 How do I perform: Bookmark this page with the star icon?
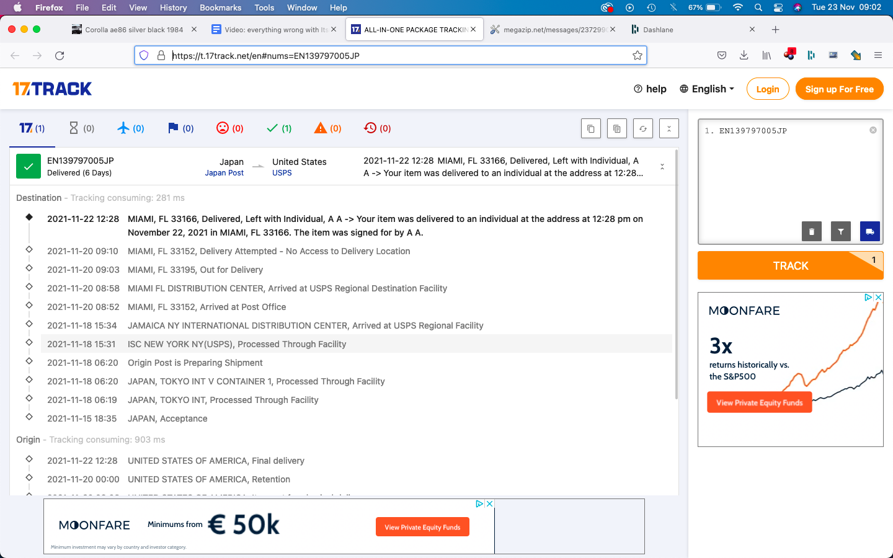click(637, 55)
